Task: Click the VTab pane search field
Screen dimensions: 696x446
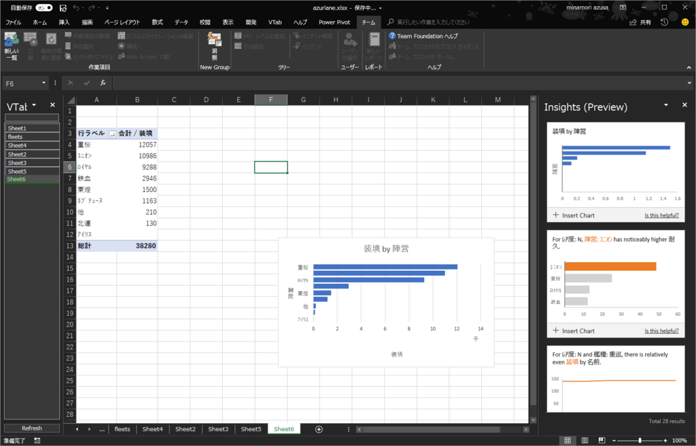Action: tap(32, 117)
